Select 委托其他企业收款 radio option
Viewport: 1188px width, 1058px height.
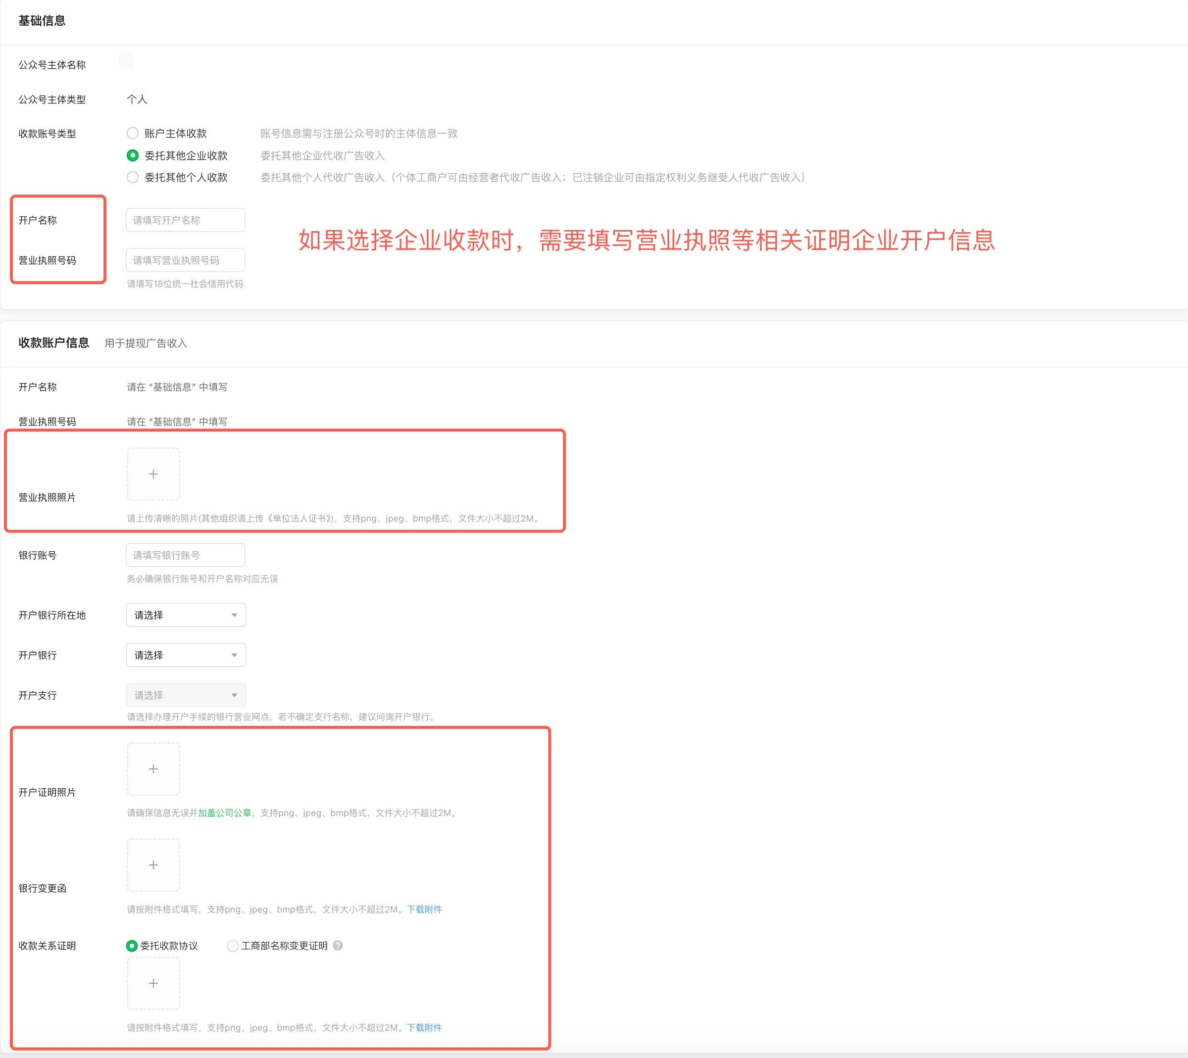pyautogui.click(x=133, y=155)
